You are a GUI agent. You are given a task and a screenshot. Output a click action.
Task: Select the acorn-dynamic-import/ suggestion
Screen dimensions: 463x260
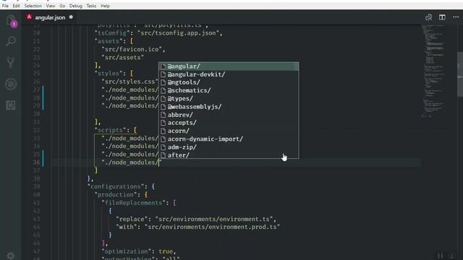click(229, 139)
